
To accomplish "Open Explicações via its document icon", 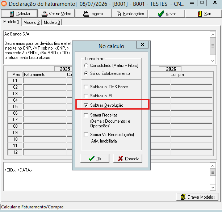I will (x=119, y=14).
